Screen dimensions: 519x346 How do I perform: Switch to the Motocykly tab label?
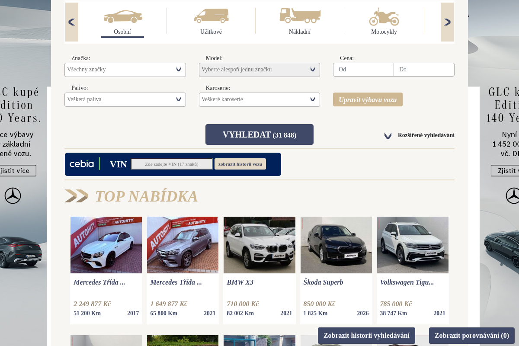point(384,32)
